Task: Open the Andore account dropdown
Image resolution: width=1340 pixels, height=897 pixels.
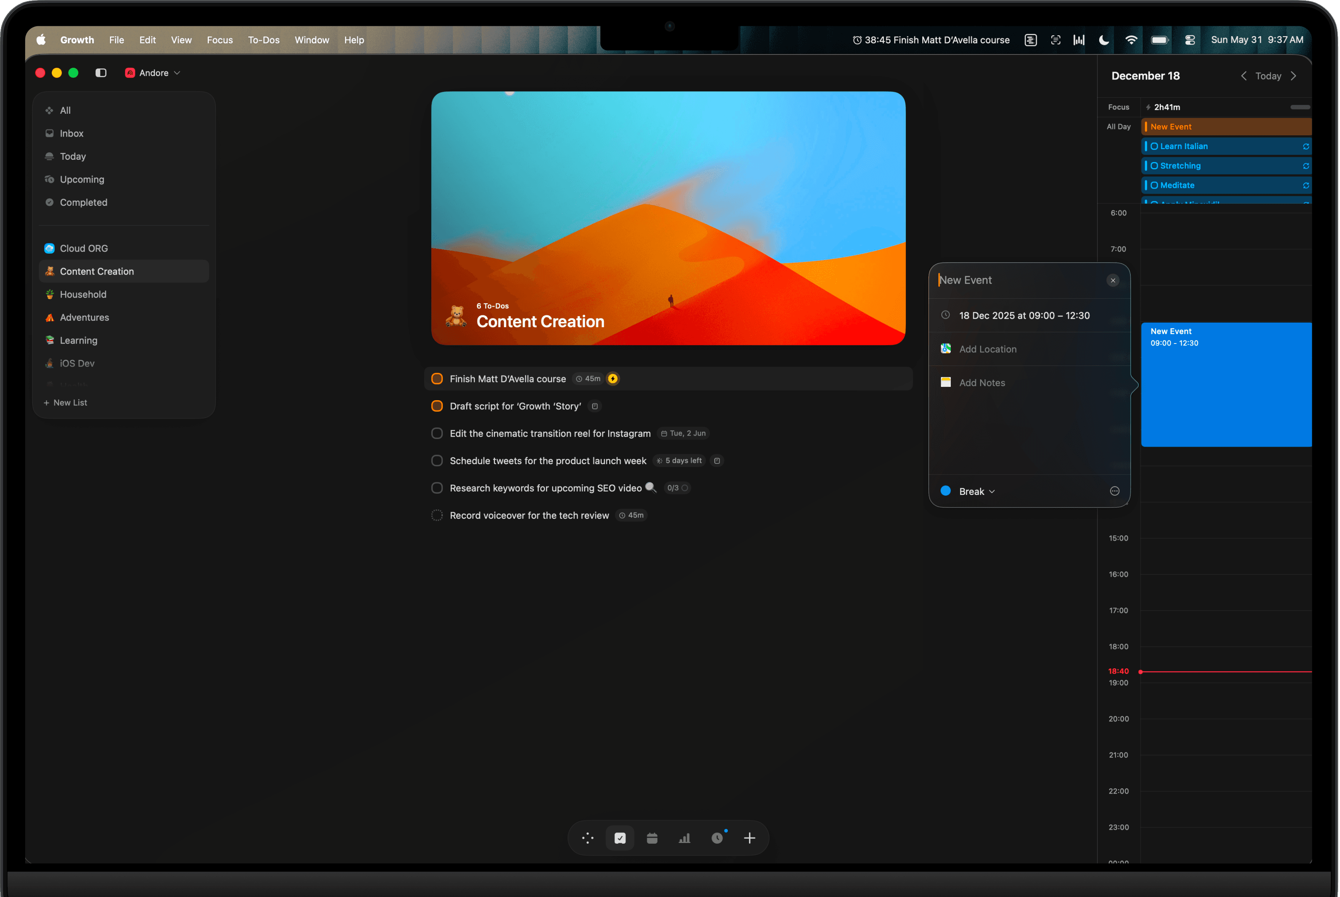Action: (x=153, y=73)
